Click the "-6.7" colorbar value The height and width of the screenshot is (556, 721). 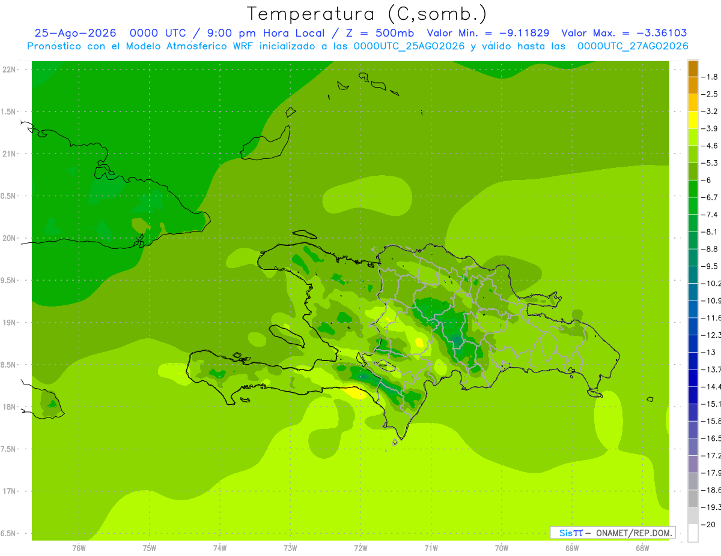[x=710, y=197]
